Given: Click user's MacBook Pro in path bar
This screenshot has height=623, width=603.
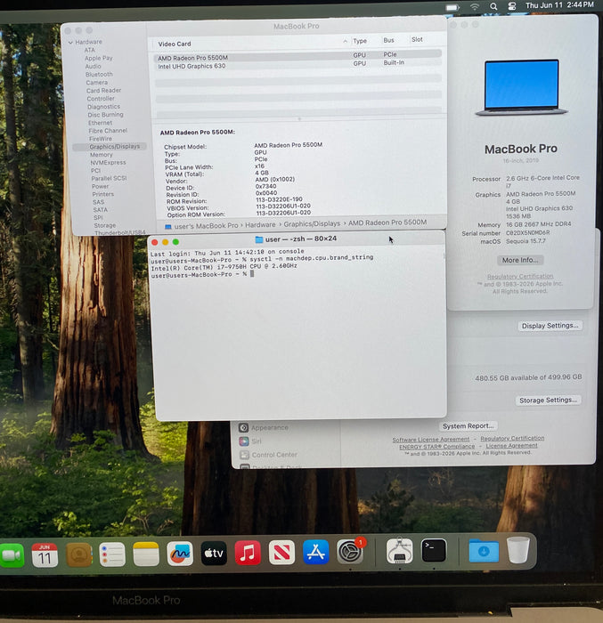Looking at the screenshot, I should coord(206,226).
